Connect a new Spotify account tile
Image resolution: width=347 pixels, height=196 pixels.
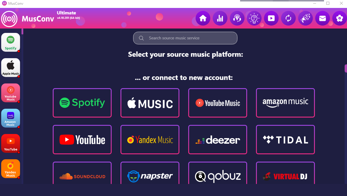click(82, 103)
